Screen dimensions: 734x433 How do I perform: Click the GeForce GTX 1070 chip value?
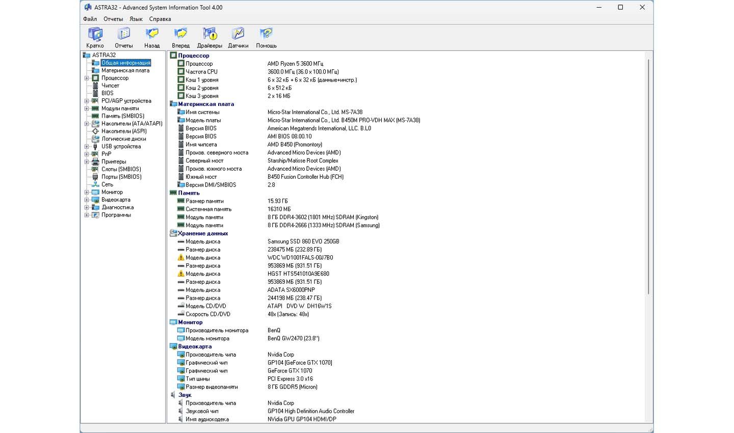[x=290, y=371]
